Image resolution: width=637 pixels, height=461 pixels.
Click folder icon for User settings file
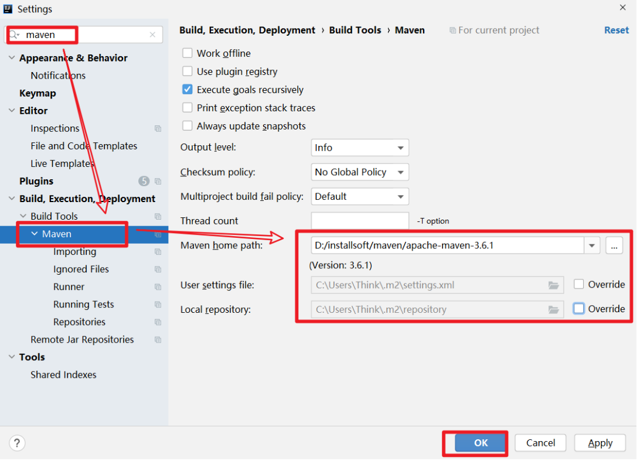coord(553,285)
